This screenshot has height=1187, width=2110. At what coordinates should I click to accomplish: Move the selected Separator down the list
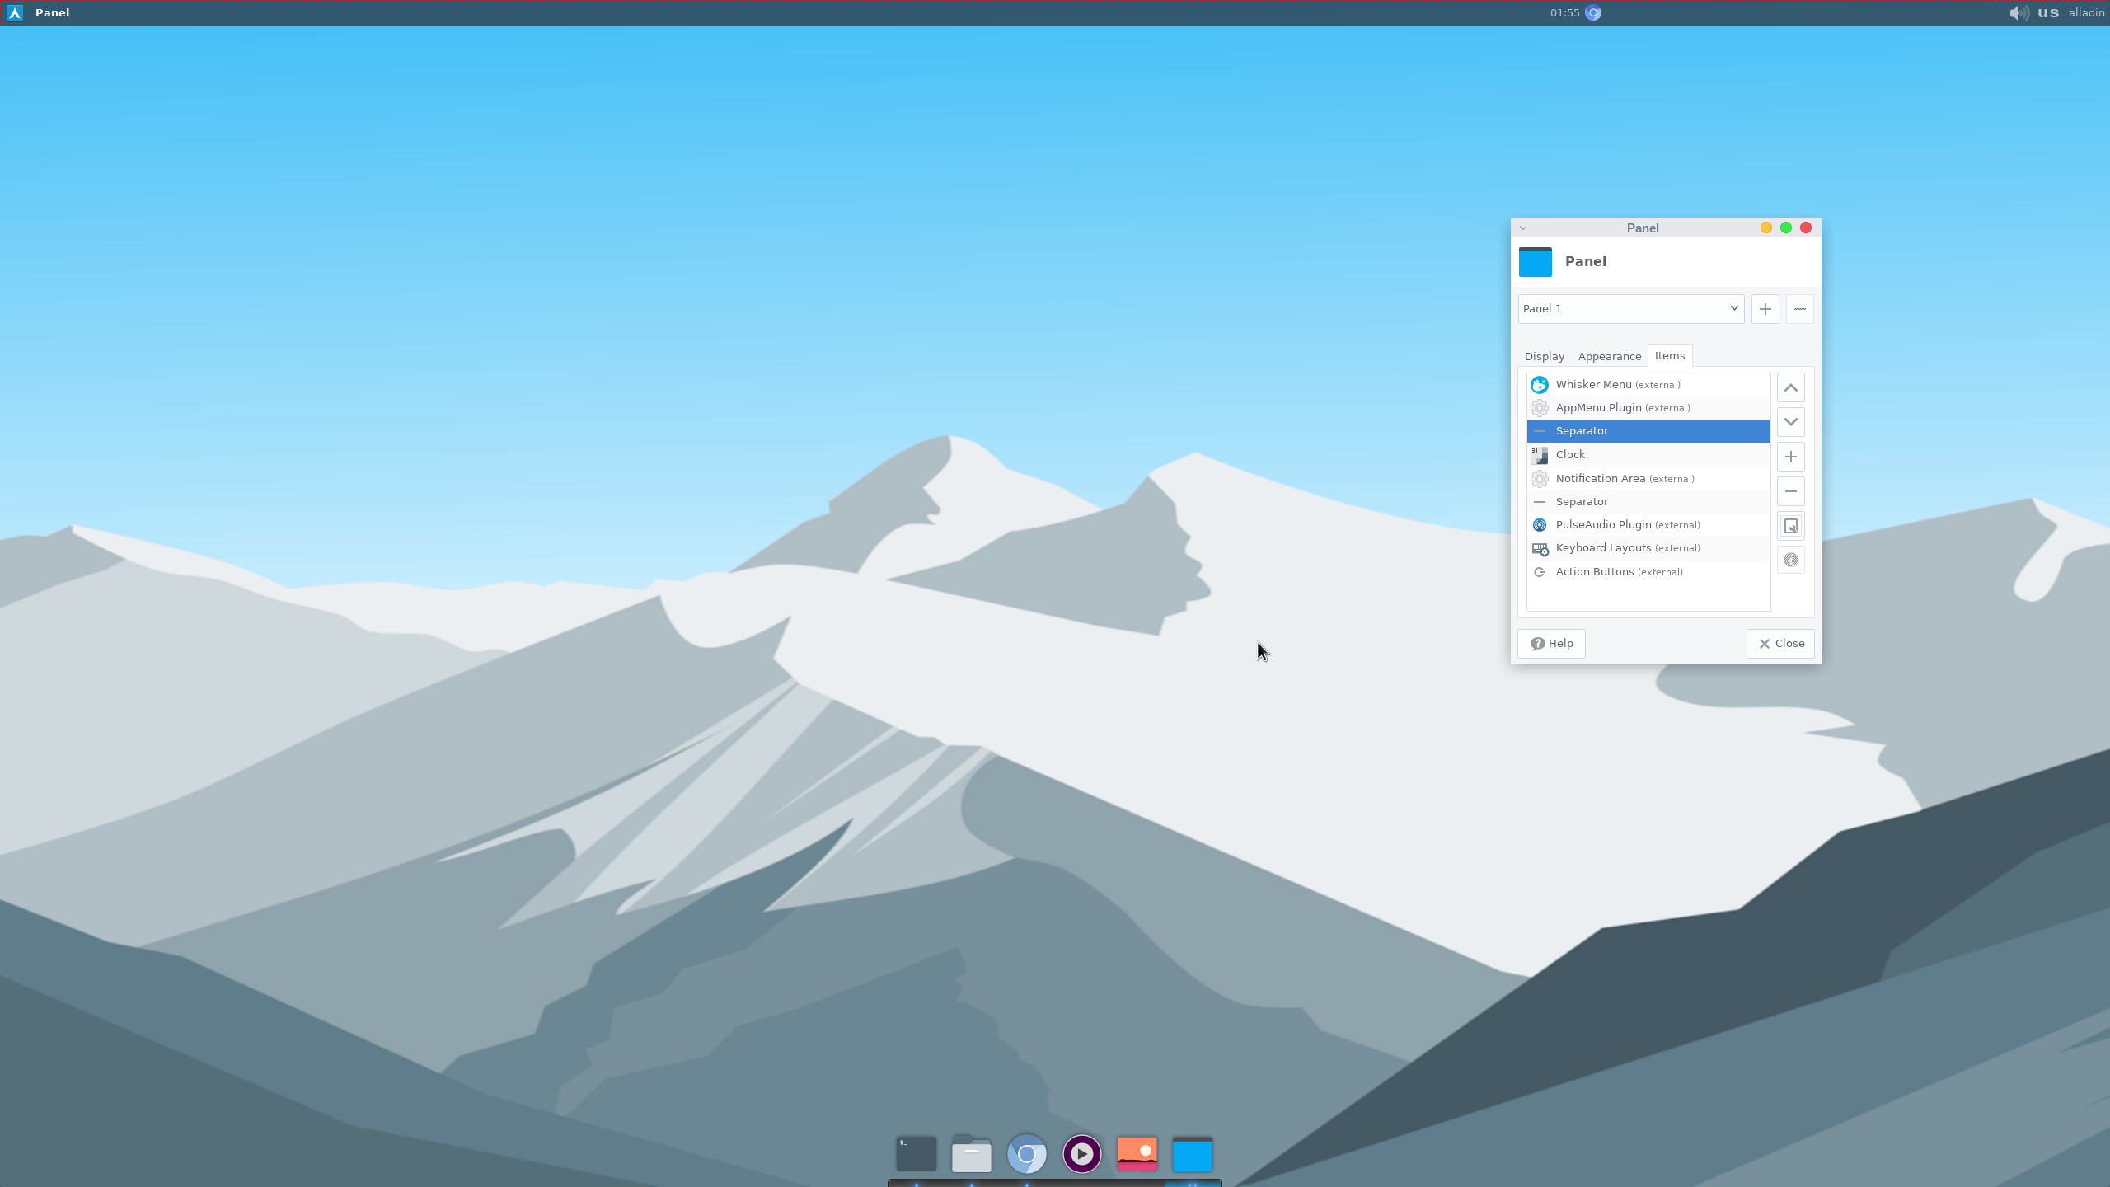tap(1790, 421)
